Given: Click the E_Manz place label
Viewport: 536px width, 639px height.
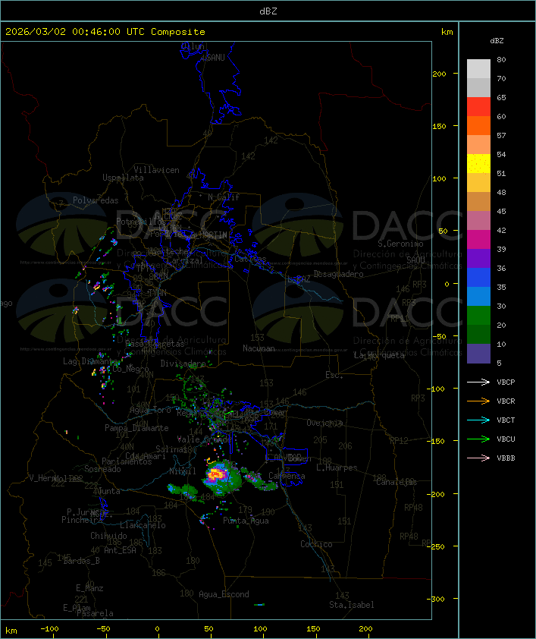Looking at the screenshot, I should click(x=89, y=588).
